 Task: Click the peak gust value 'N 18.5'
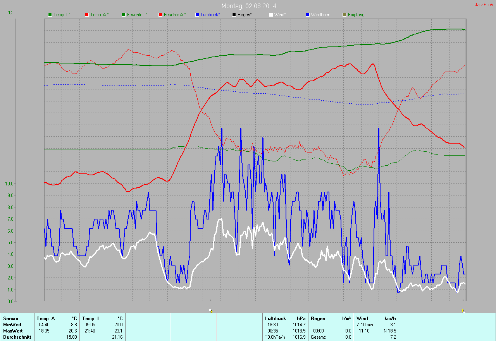point(389,331)
